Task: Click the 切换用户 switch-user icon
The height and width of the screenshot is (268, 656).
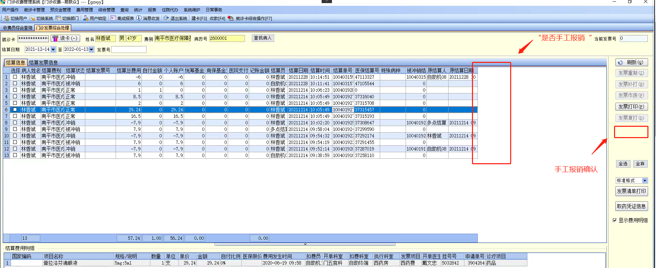Action: tap(7, 18)
